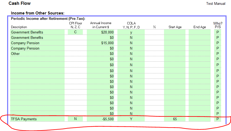The image size is (231, 131).
Task: Click the Start Age field showing 65
Action: [175, 119]
